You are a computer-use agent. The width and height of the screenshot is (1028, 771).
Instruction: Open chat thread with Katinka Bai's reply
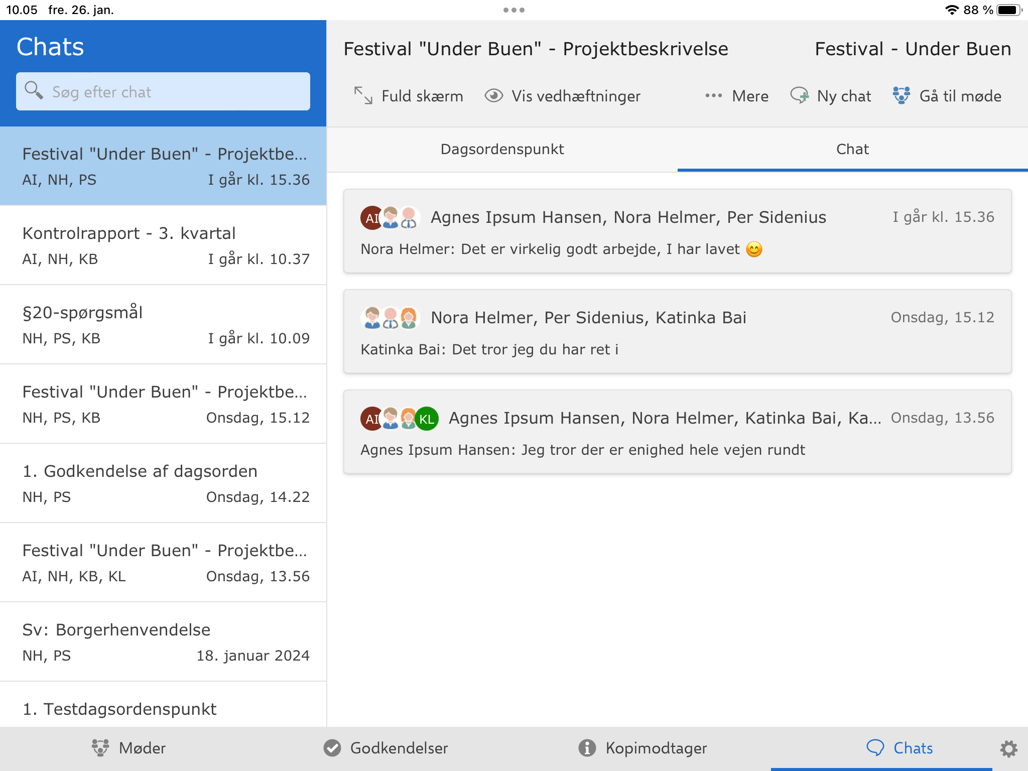pos(677,332)
